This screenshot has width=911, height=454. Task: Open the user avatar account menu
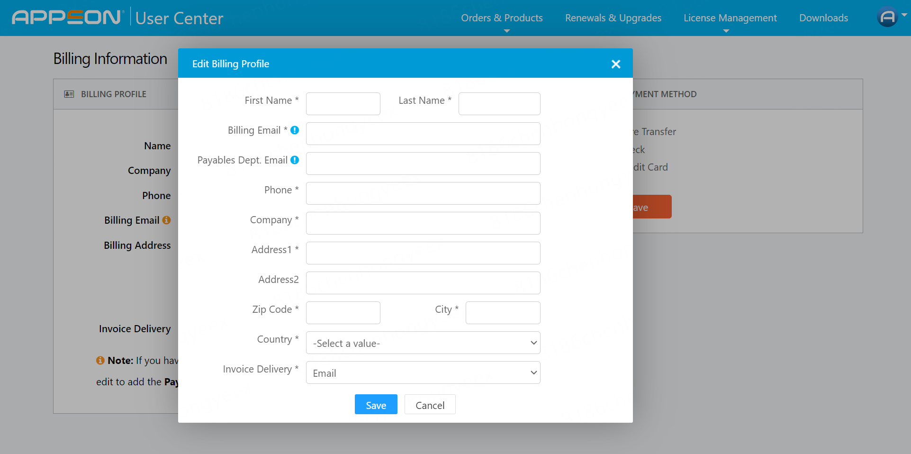tap(887, 17)
